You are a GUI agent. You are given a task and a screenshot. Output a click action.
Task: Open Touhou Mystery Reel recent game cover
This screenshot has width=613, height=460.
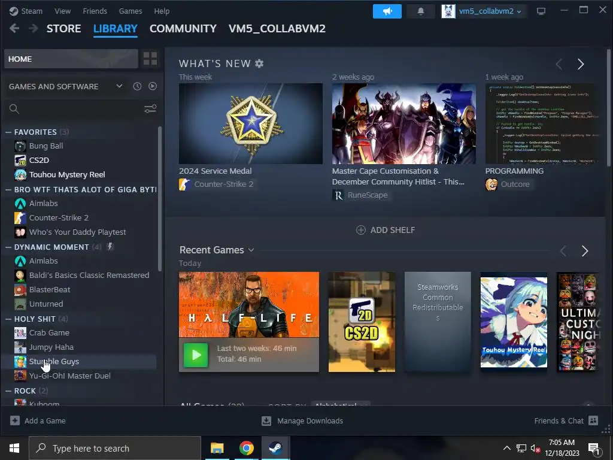(514, 322)
